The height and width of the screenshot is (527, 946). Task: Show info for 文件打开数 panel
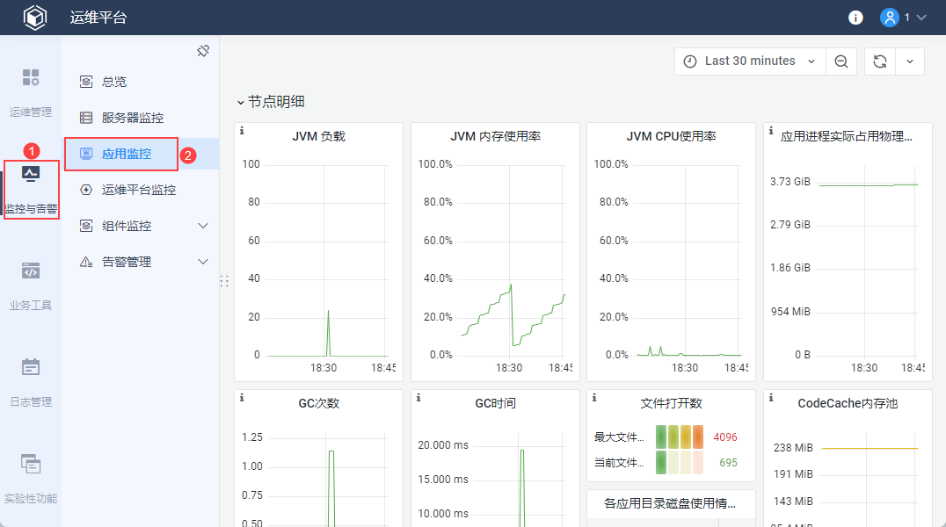(594, 397)
